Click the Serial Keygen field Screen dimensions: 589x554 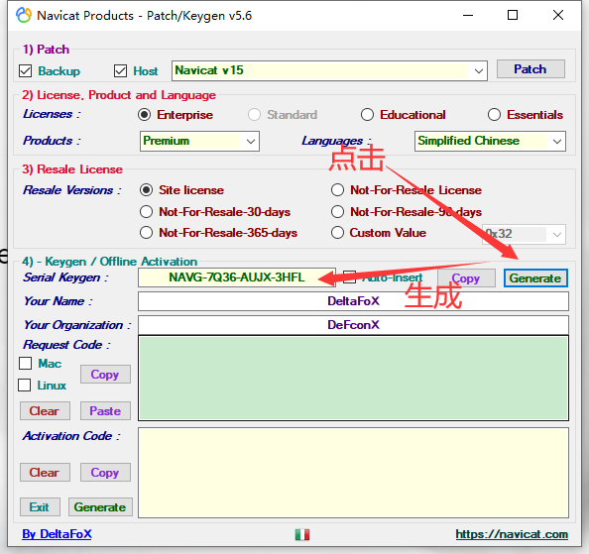(237, 277)
